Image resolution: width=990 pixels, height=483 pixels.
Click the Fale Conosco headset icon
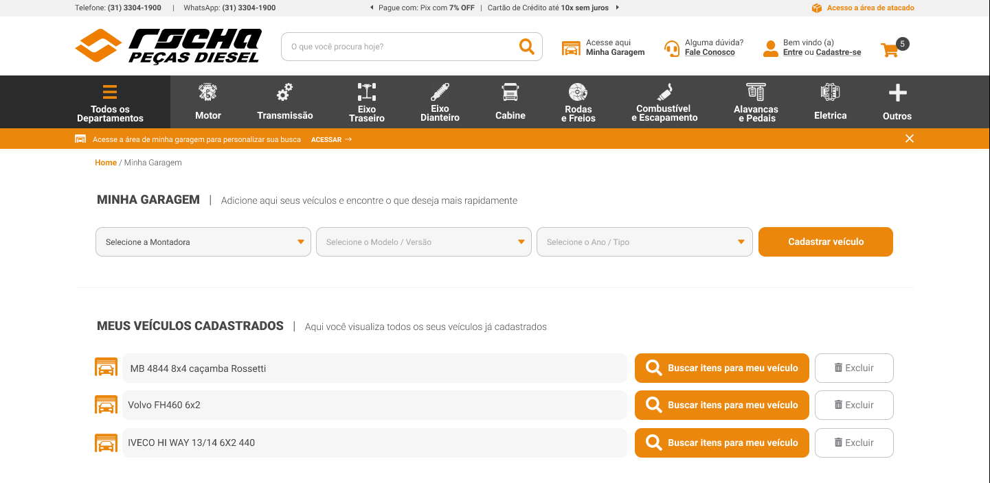(x=671, y=48)
